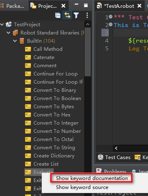The height and width of the screenshot is (196, 148).
Task: Click the BuiltIn library book icon
Action: click(22, 41)
